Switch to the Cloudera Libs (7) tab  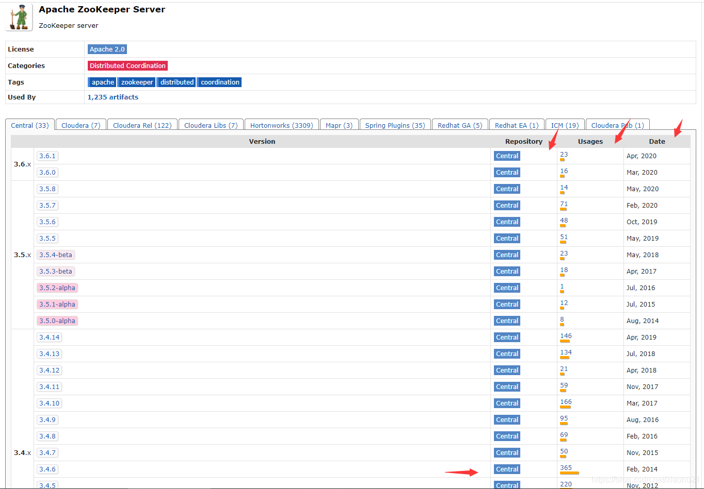[x=211, y=125]
